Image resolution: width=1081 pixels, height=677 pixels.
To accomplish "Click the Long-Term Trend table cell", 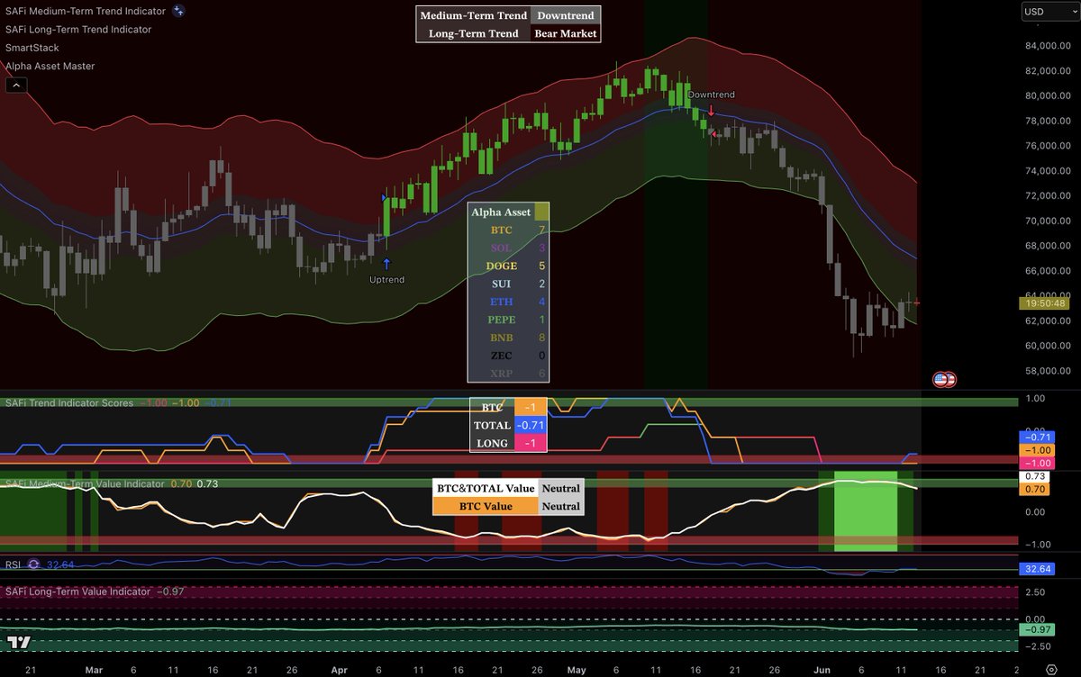I will [474, 33].
